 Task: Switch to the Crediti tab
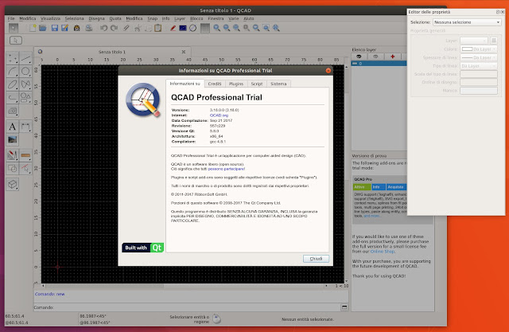(x=215, y=84)
